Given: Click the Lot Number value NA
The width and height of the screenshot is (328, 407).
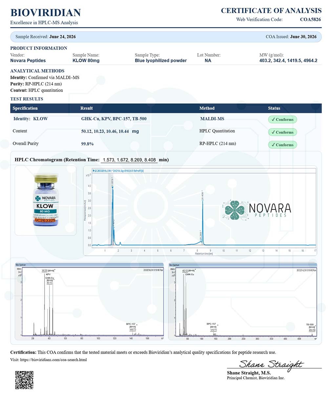Looking at the screenshot, I should point(208,61).
